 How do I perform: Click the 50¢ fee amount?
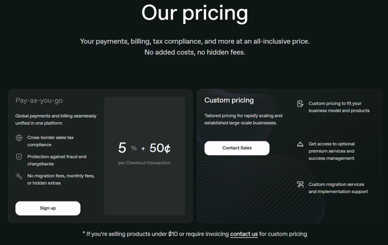coord(160,148)
